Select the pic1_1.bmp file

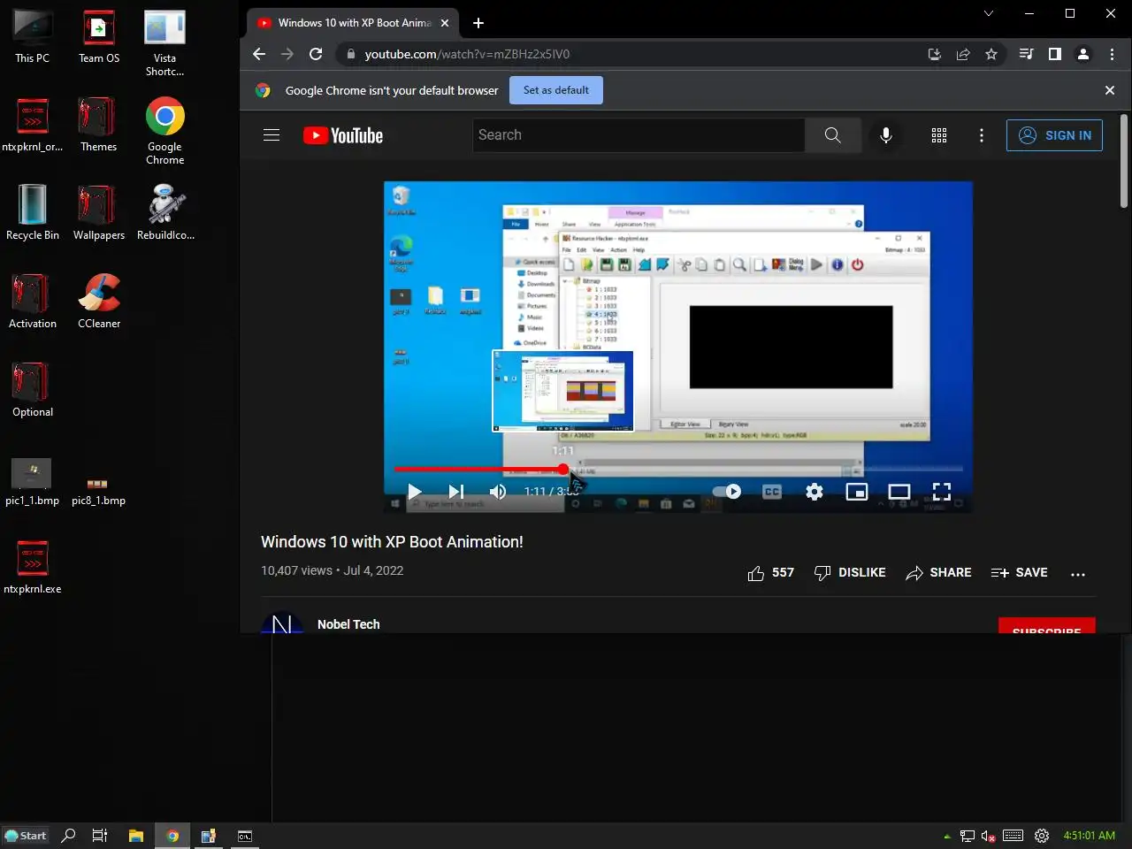pos(32,482)
